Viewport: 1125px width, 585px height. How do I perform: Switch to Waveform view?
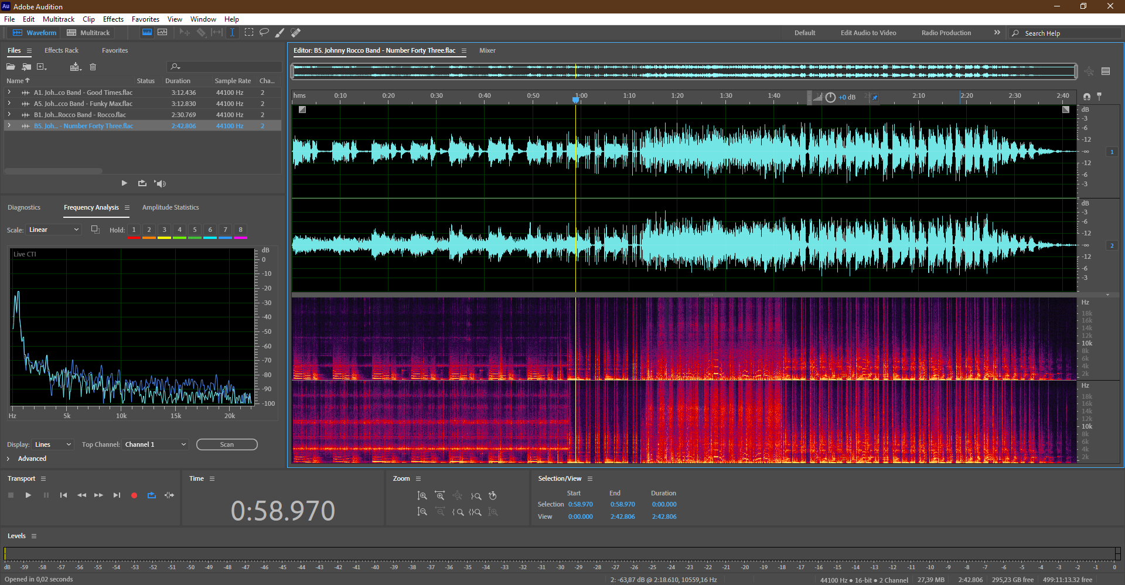(35, 33)
